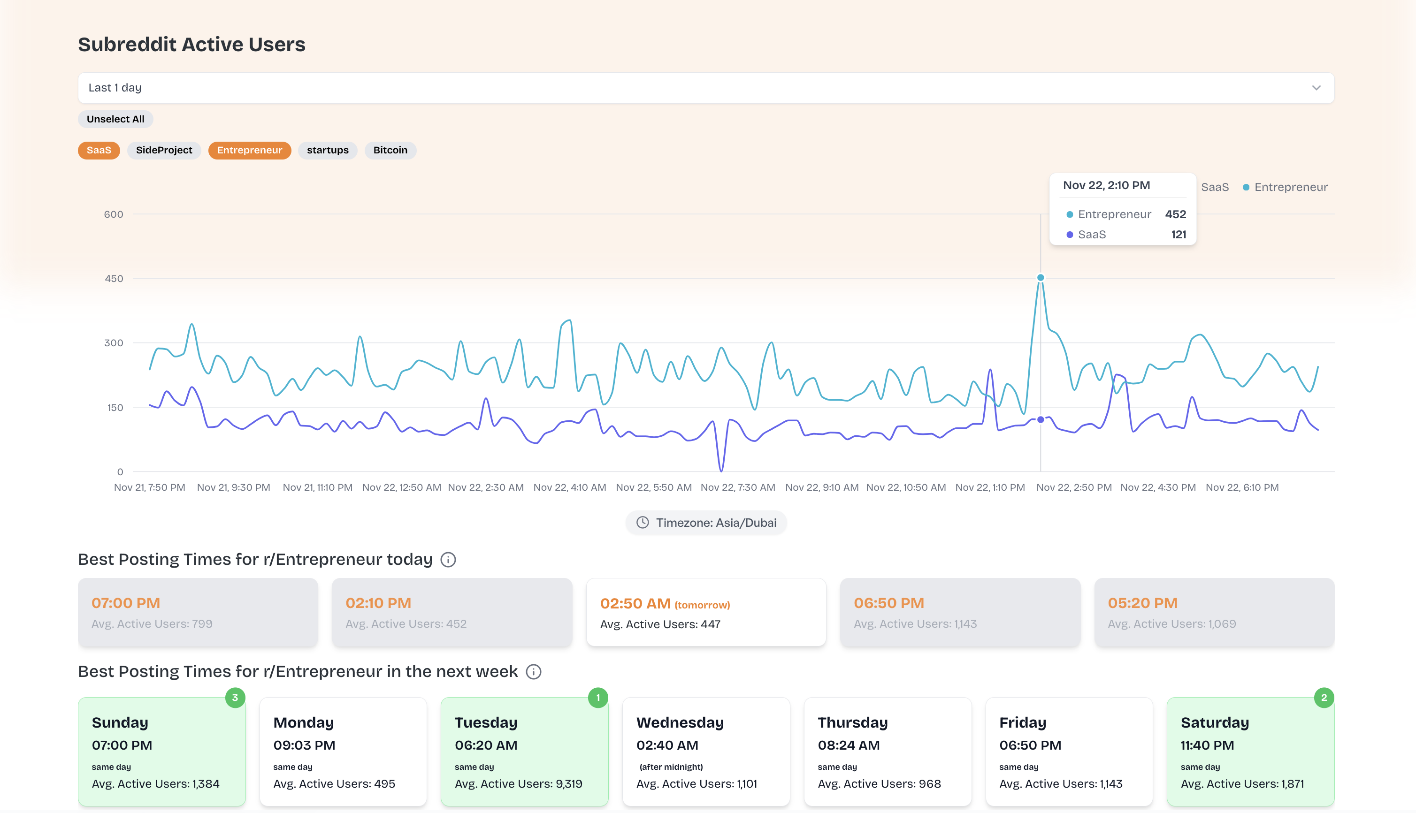This screenshot has height=813, width=1416.
Task: Open info icon next to next week heading
Action: [534, 672]
